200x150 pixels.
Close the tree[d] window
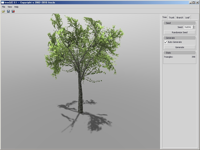pos(197,2)
